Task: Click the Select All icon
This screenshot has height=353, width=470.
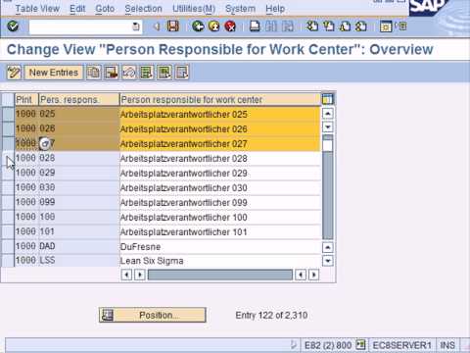Action: coord(147,73)
